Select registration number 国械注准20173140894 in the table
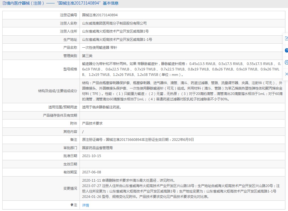The height and width of the screenshot is (211, 288). [100, 15]
